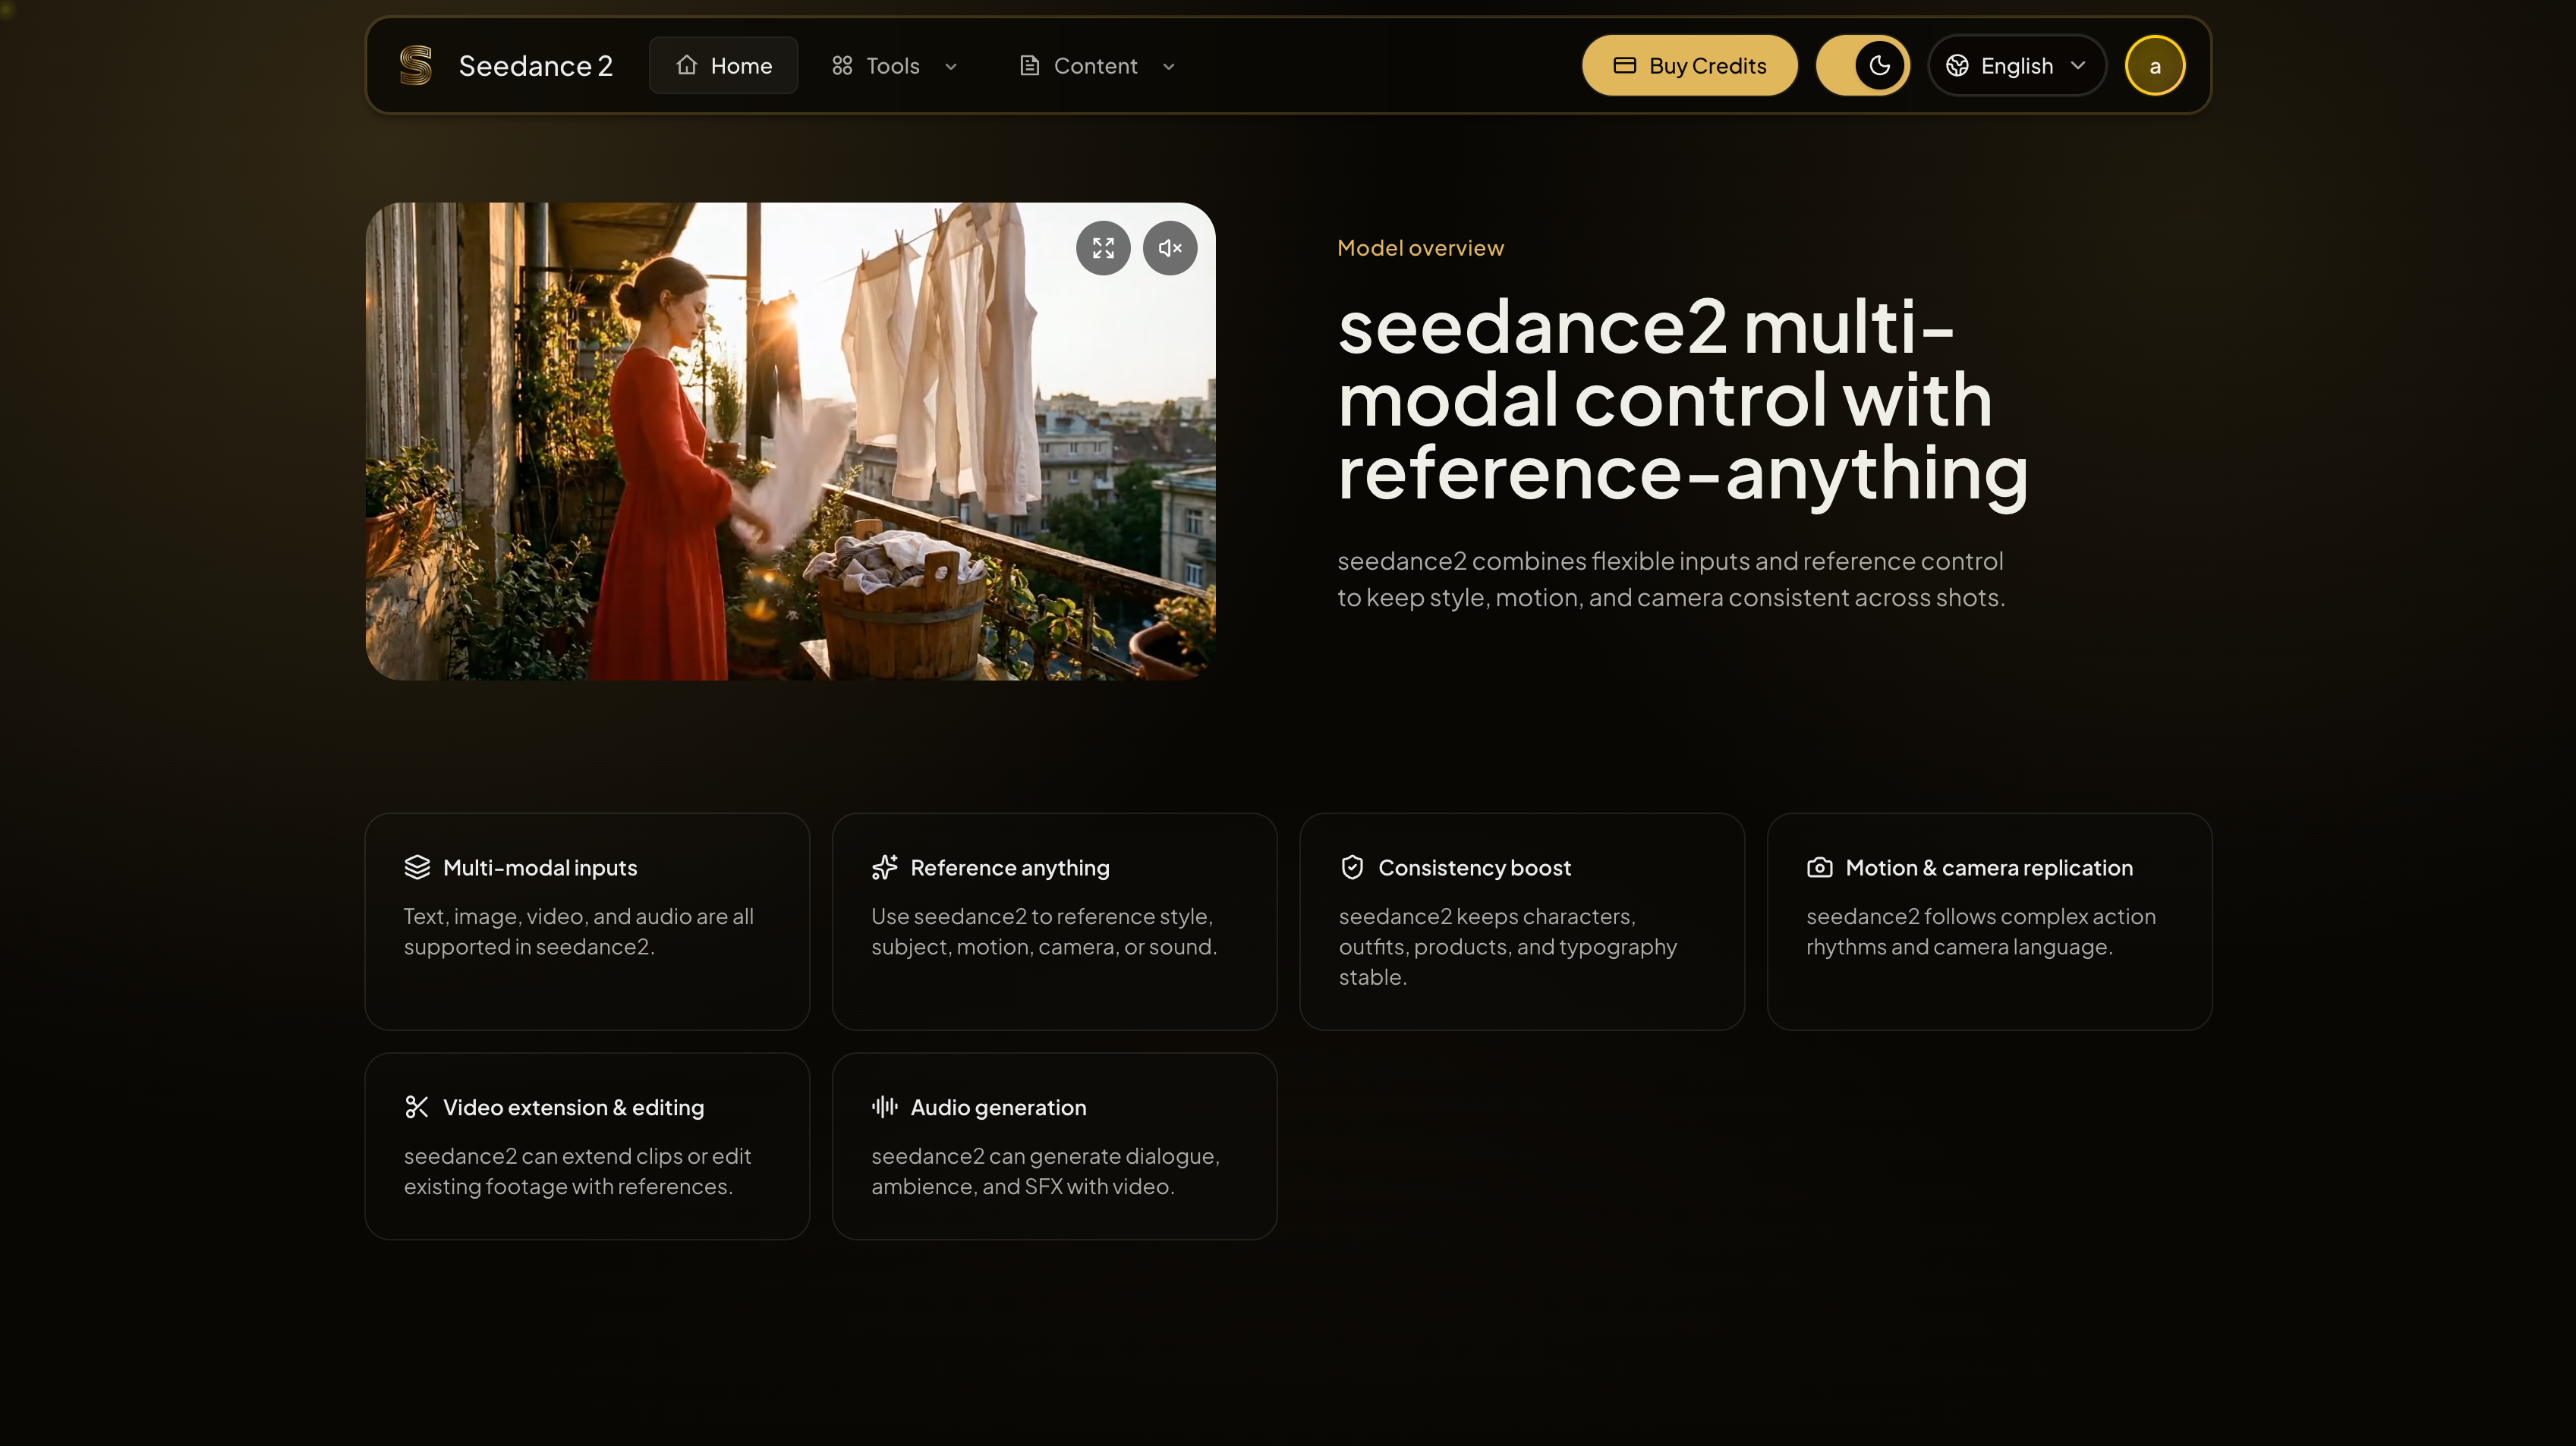Open the account avatar menu

[x=2155, y=65]
